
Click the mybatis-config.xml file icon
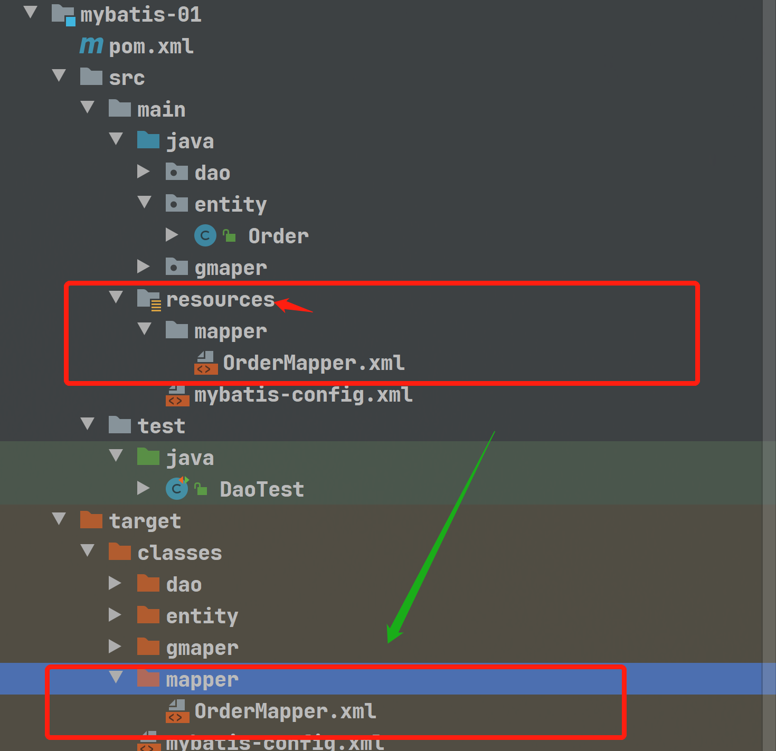coord(177,395)
